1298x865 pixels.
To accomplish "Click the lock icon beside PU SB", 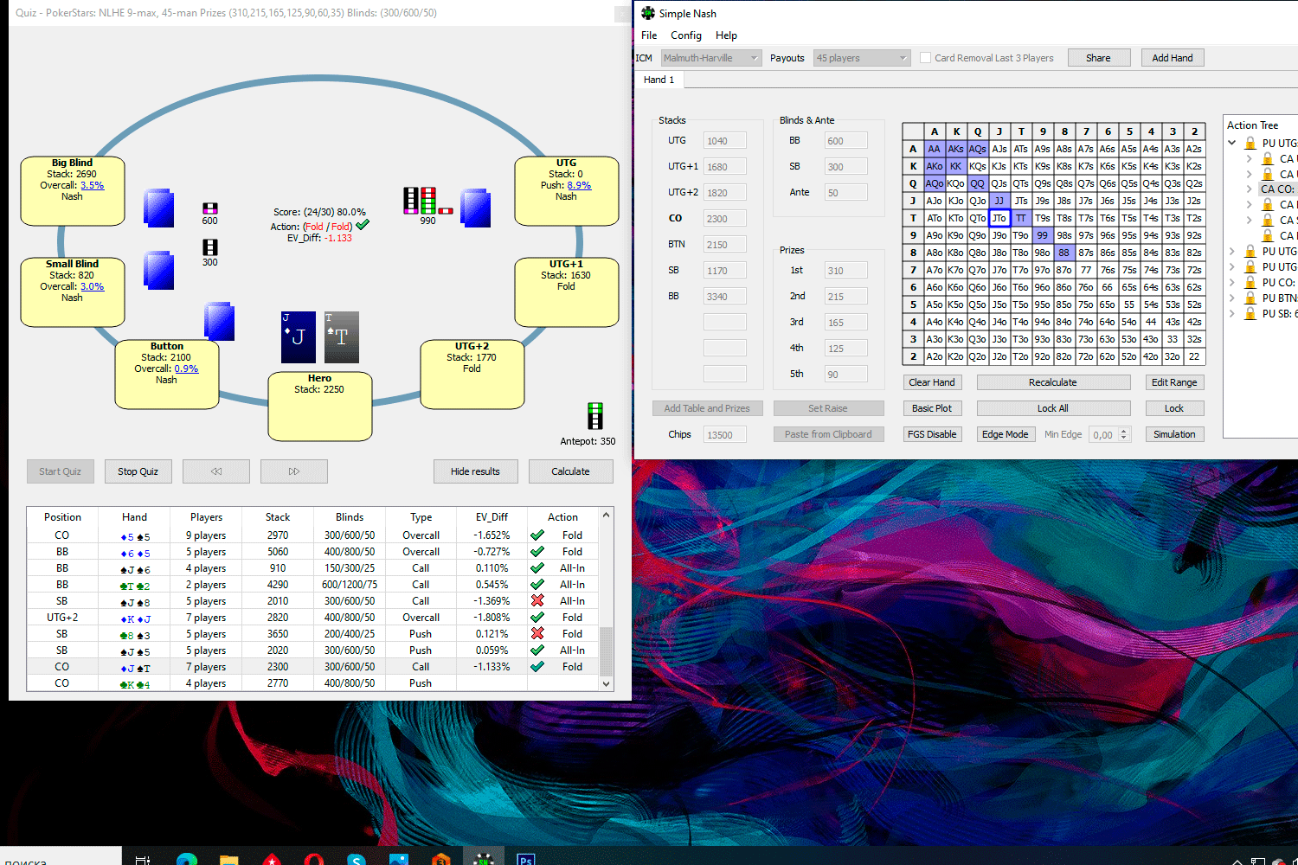I will [x=1250, y=314].
